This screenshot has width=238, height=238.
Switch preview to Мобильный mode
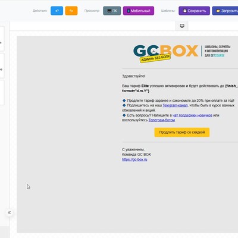pos(139,11)
